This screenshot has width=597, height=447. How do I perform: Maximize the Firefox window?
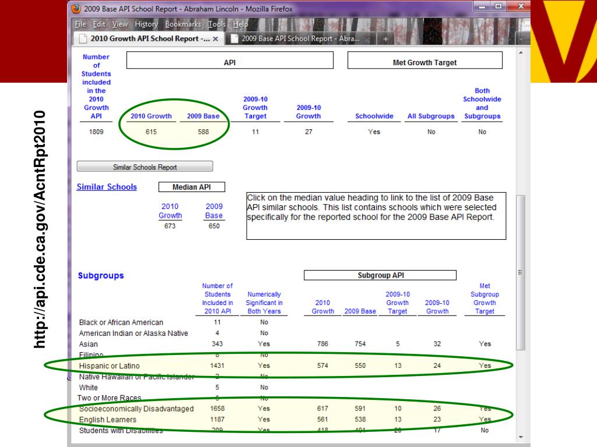pyautogui.click(x=498, y=6)
